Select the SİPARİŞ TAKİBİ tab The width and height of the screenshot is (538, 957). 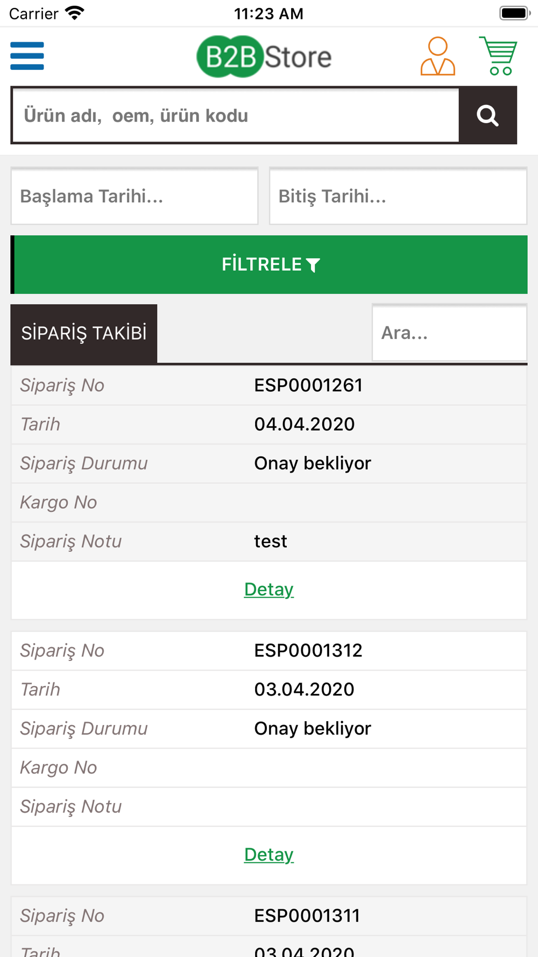84,333
